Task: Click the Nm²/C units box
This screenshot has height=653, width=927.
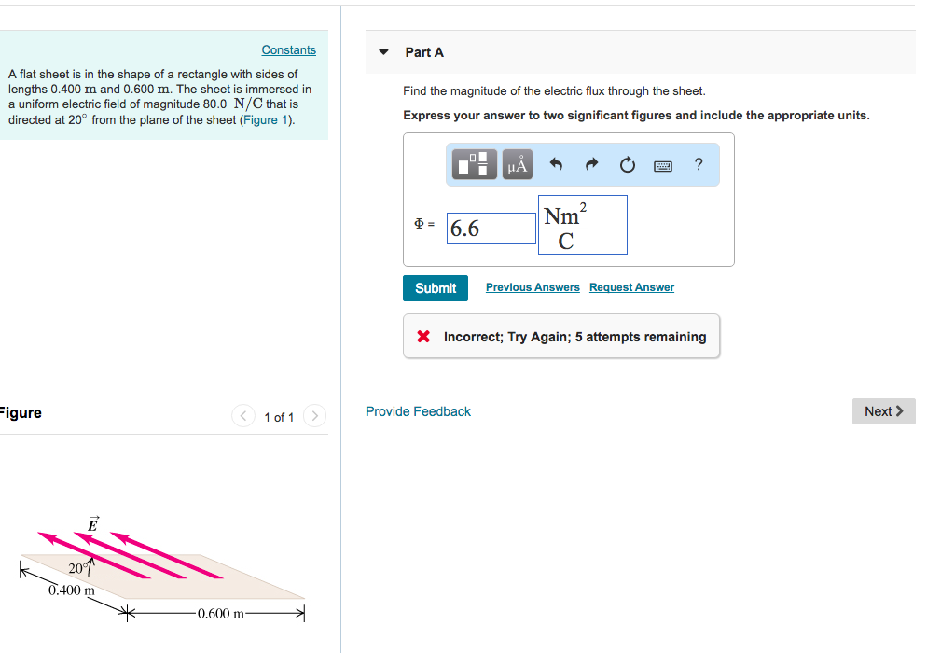Action: point(582,224)
